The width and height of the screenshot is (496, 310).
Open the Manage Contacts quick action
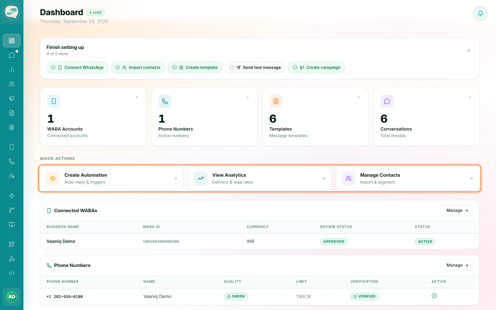coord(407,178)
